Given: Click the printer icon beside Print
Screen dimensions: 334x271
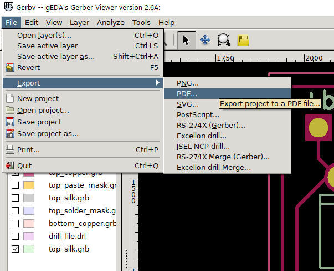Looking at the screenshot, I should click(x=9, y=149).
